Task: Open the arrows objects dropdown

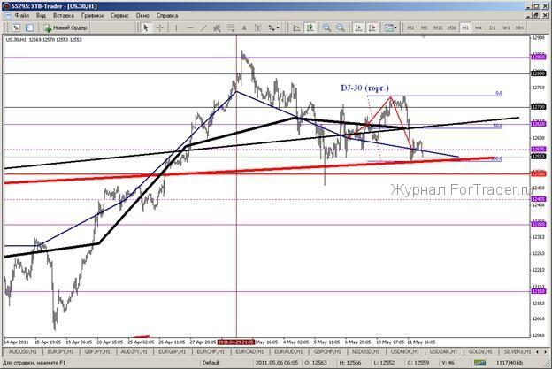Action: click(x=273, y=27)
